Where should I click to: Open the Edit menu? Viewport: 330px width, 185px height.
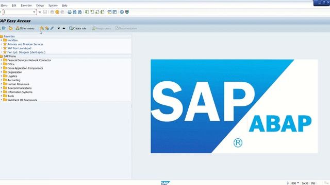pos(14,6)
